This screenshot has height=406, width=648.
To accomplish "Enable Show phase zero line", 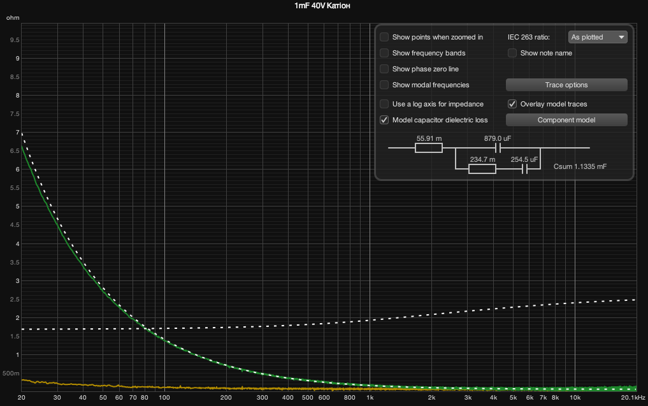I will [384, 69].
